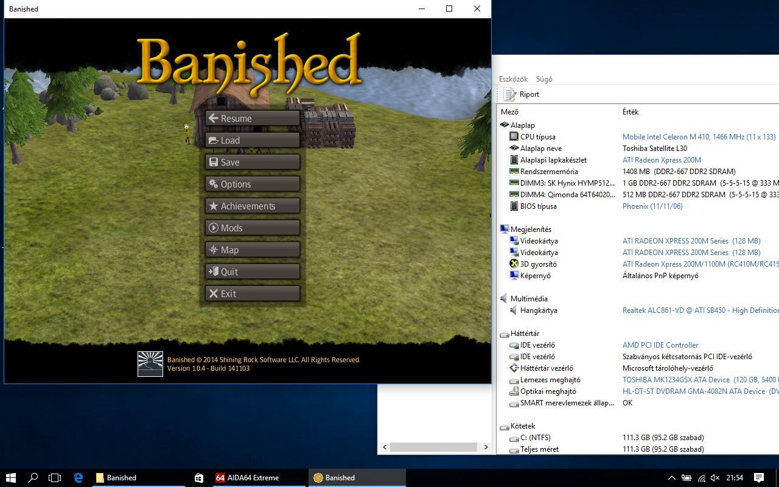Click the Exit button in Banished

pyautogui.click(x=253, y=293)
